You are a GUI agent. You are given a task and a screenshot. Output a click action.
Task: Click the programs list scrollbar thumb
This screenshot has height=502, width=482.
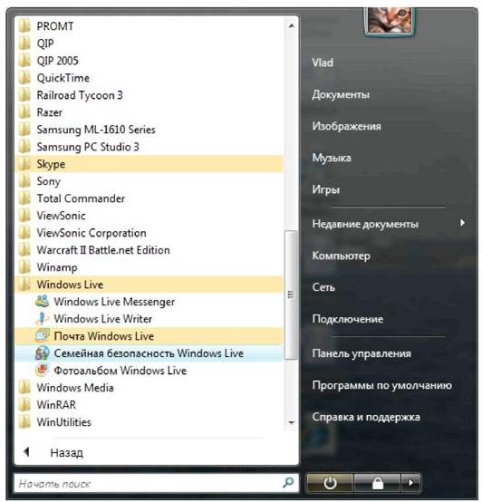click(x=291, y=294)
